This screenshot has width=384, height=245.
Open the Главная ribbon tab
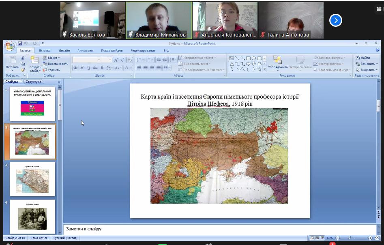[26, 50]
